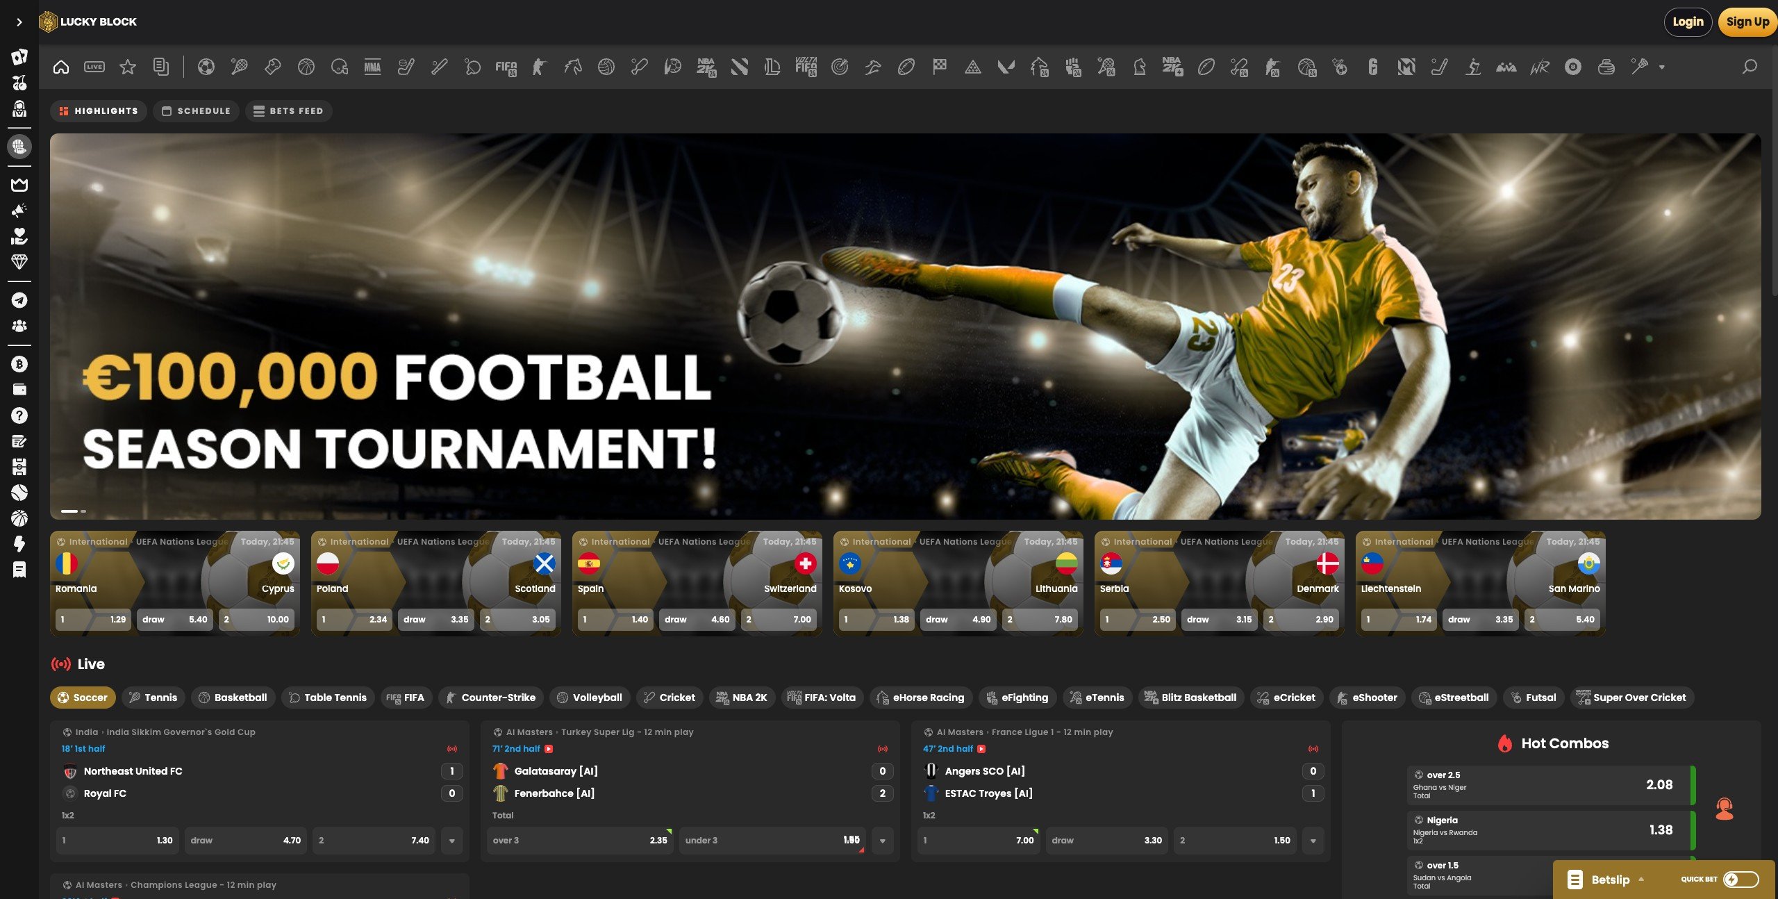Open diamond VIP icon in sidebar
1778x899 pixels.
pyautogui.click(x=19, y=262)
